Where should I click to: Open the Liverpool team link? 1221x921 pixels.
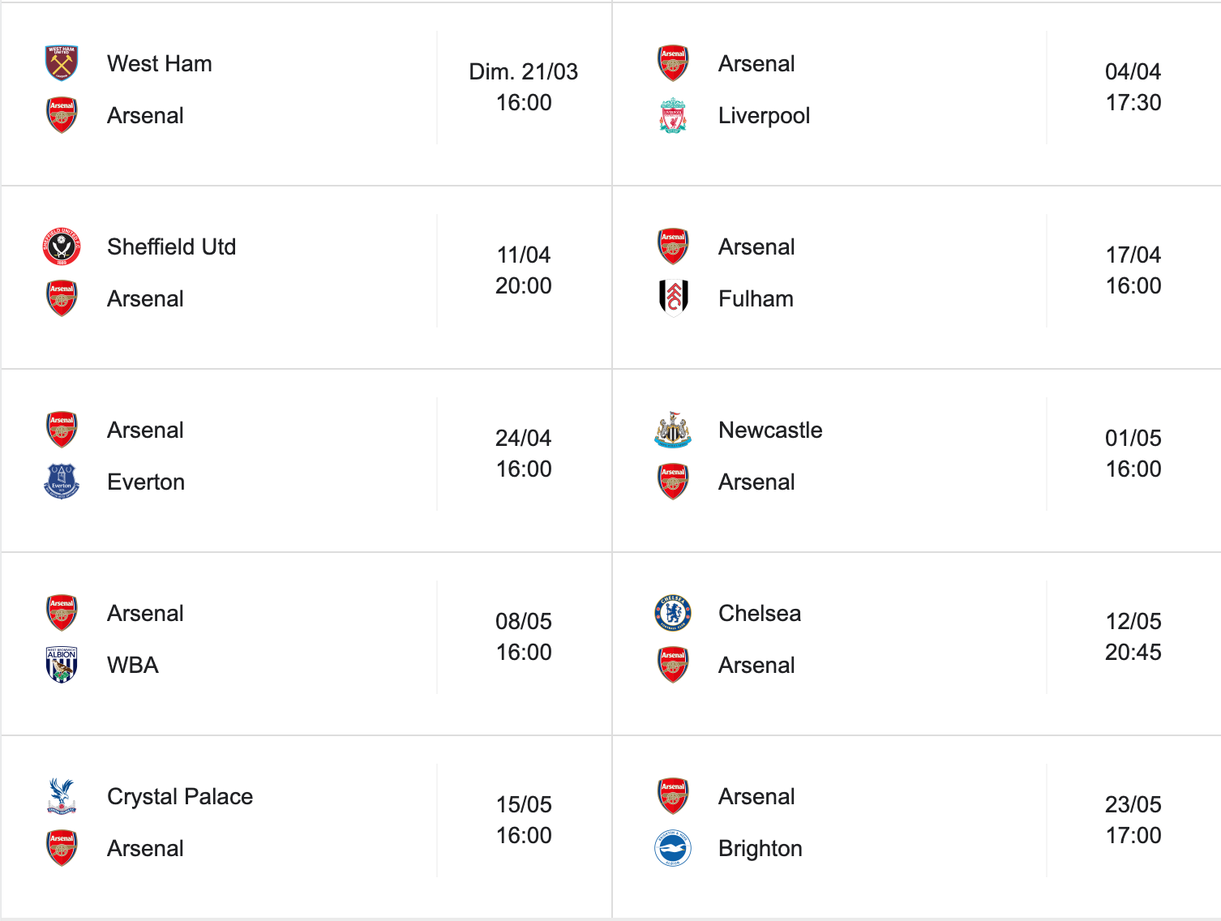pos(764,116)
